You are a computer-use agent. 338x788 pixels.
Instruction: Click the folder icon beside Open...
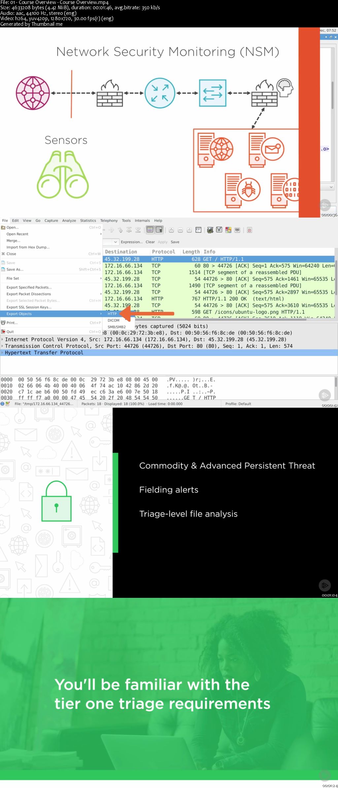click(x=3, y=227)
